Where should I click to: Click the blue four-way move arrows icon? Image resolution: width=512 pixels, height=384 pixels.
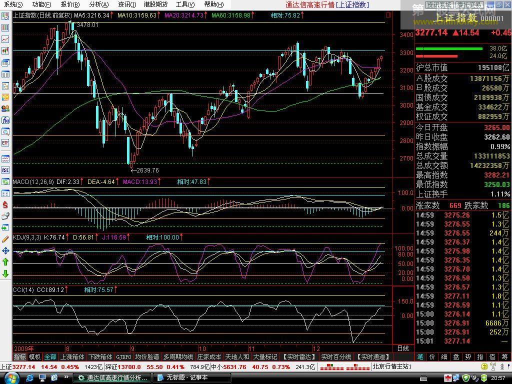5,251
